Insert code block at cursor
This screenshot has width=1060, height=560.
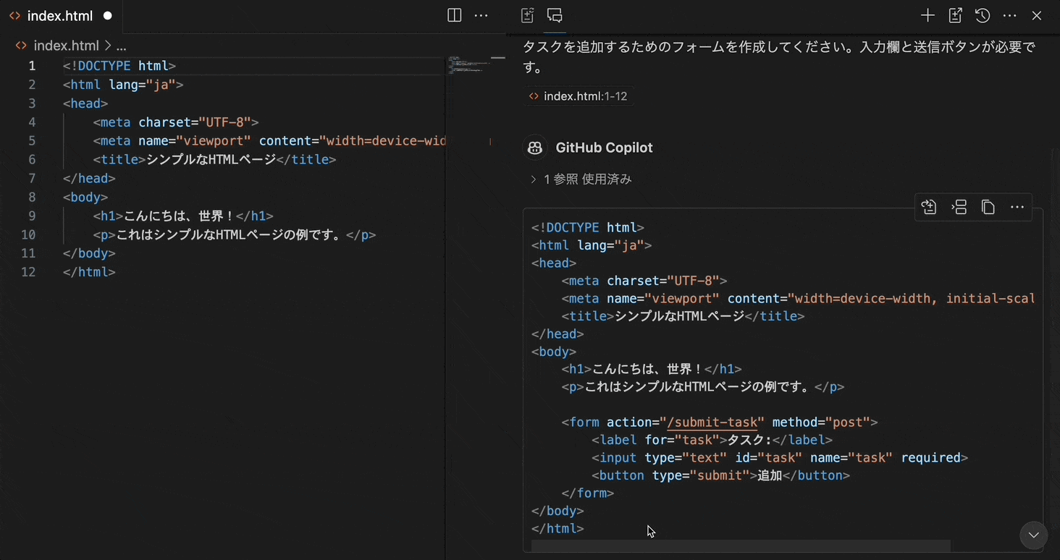[959, 208]
